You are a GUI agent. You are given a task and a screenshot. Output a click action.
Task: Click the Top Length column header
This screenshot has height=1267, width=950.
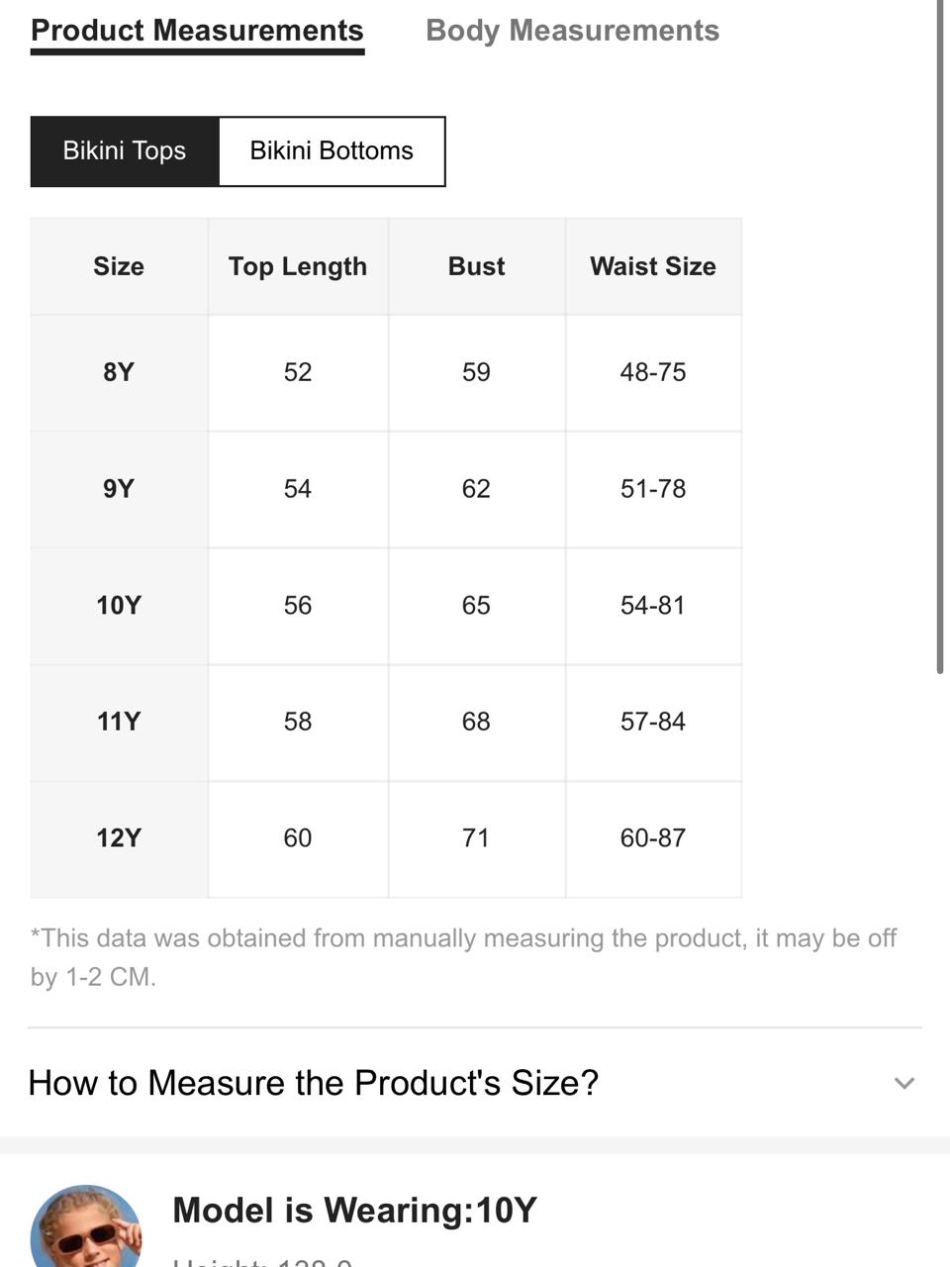(x=298, y=266)
